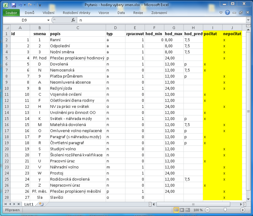Click the zoom slider handle
The image size is (253, 216).
tap(225, 210)
